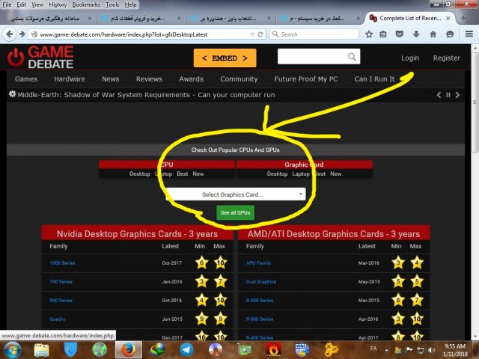Bookmark this page with the star icon

click(x=369, y=34)
